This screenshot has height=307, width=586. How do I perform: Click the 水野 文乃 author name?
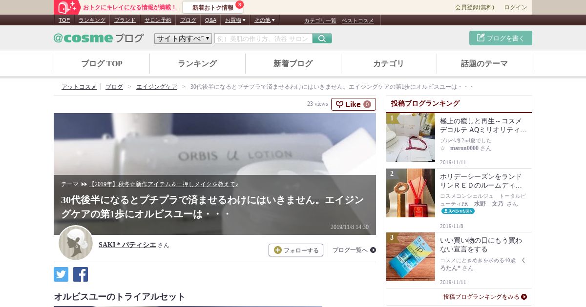click(x=490, y=204)
